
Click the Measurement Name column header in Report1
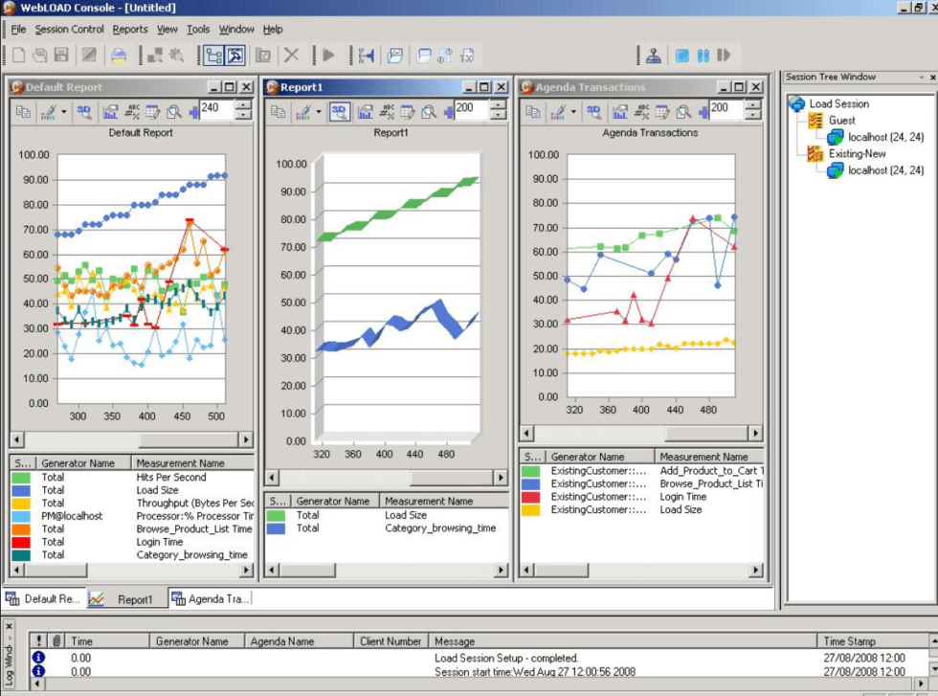click(428, 501)
